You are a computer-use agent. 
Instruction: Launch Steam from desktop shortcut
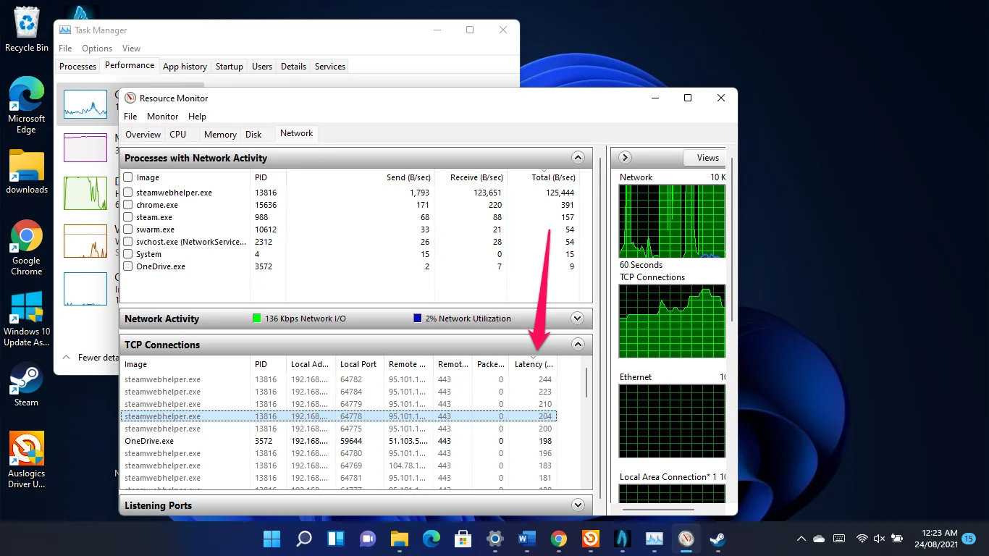[x=27, y=384]
